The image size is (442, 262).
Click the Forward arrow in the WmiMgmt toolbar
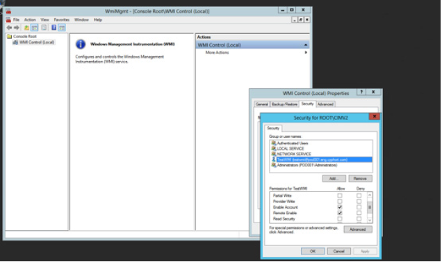[17, 28]
